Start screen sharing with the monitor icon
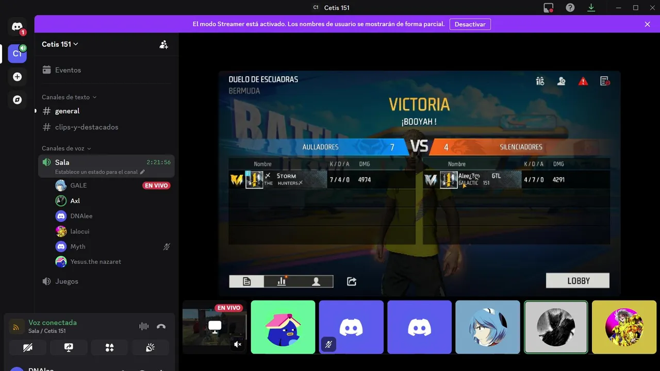The image size is (660, 371). point(69,348)
